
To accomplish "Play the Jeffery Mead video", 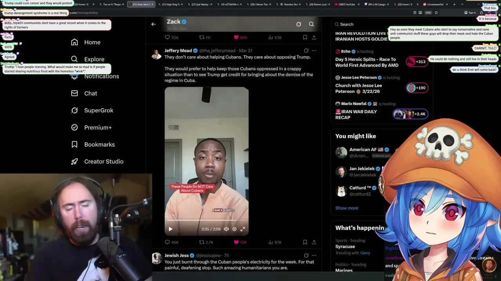I will click(x=170, y=229).
